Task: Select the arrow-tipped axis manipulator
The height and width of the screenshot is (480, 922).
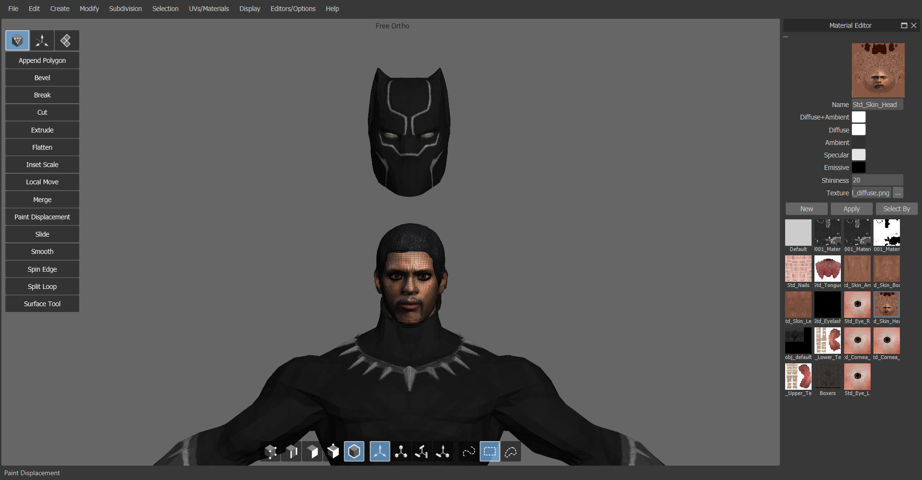Action: tap(380, 452)
